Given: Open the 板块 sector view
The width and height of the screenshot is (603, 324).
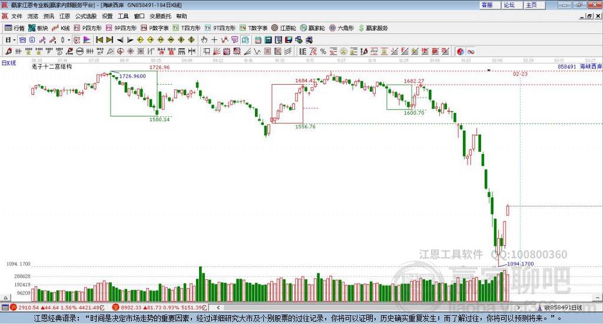Looking at the screenshot, I should coord(38,28).
